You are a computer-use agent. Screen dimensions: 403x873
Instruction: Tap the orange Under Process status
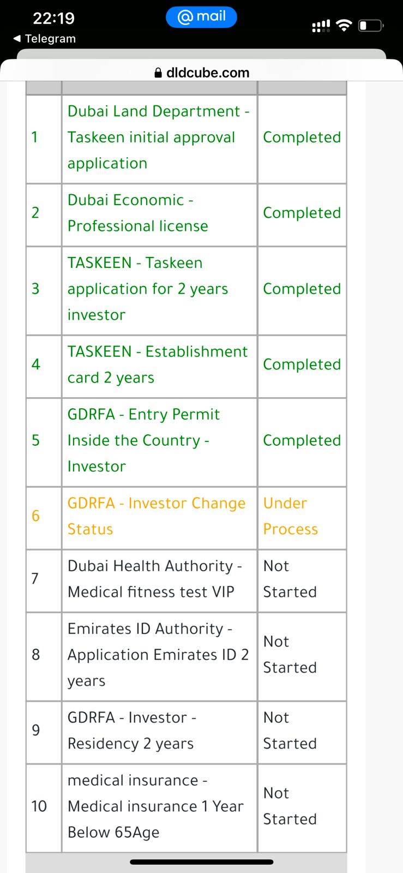(290, 516)
